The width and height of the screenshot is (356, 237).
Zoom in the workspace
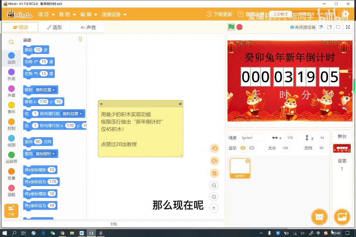[x=214, y=185]
